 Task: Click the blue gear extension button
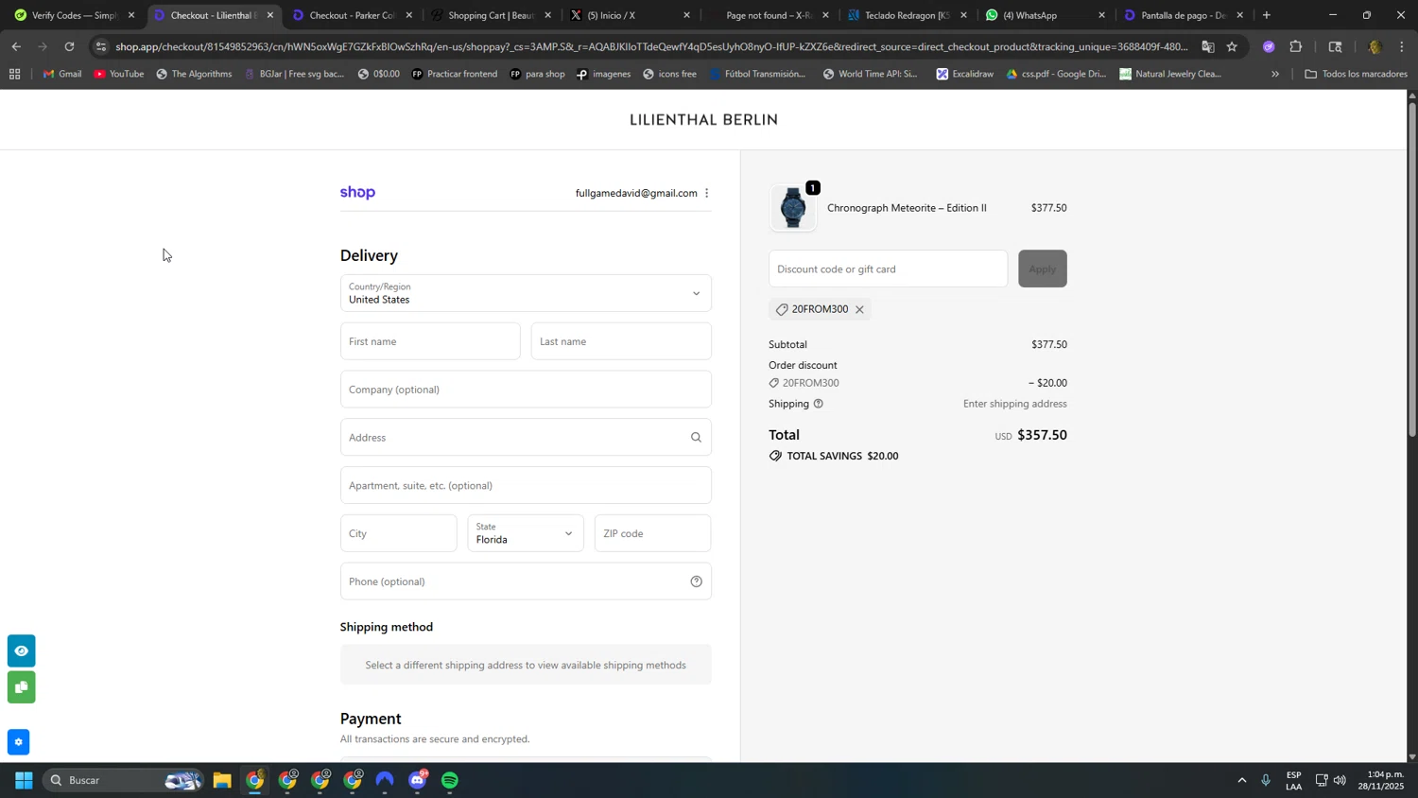pyautogui.click(x=18, y=742)
